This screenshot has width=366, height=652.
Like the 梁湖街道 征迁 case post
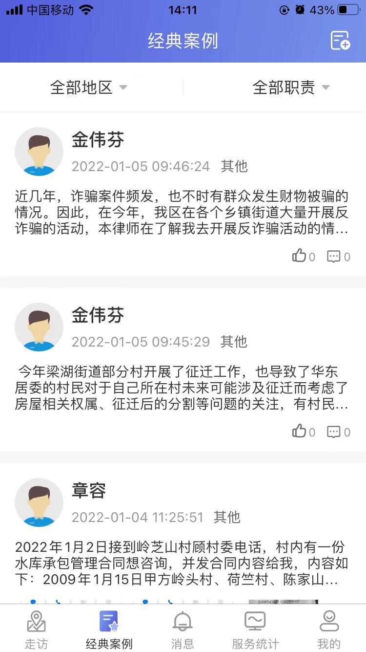coord(299,431)
